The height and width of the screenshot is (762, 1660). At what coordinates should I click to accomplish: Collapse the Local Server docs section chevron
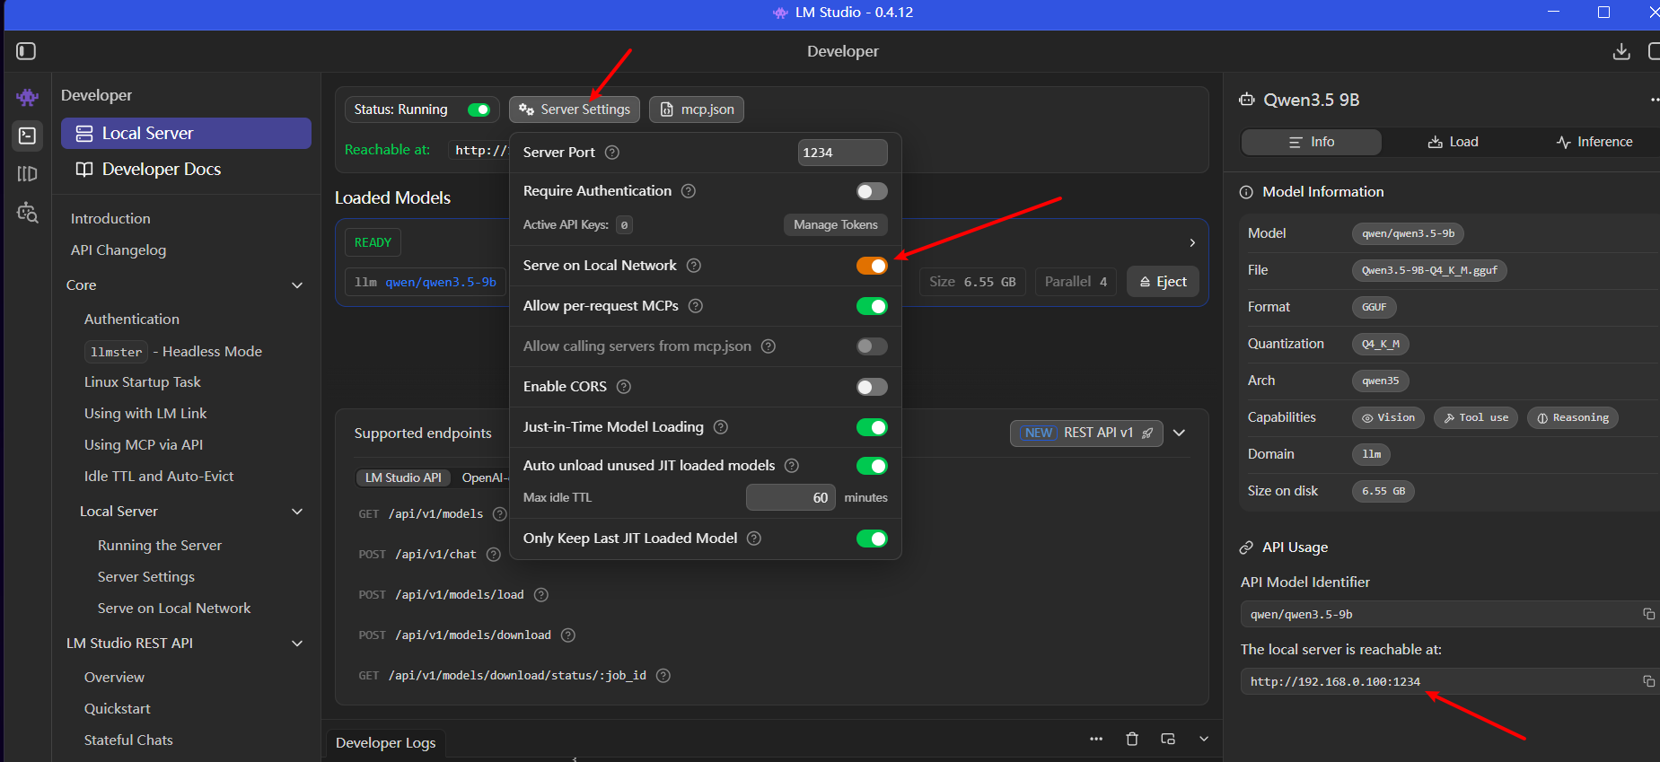click(297, 512)
